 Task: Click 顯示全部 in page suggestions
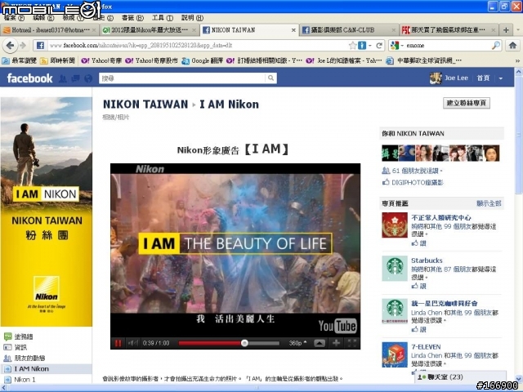click(489, 203)
